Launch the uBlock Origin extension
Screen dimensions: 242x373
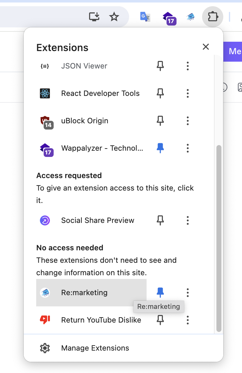click(85, 121)
